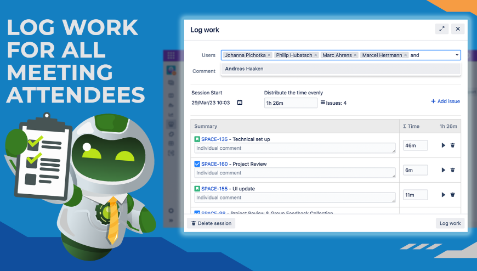Image resolution: width=477 pixels, height=271 pixels.
Task: Click SPACE-135 individual comment field
Action: pos(295,148)
